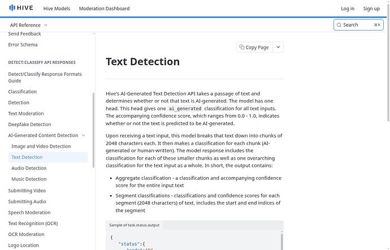
Task: Click the Copy Page button
Action: pyautogui.click(x=254, y=47)
